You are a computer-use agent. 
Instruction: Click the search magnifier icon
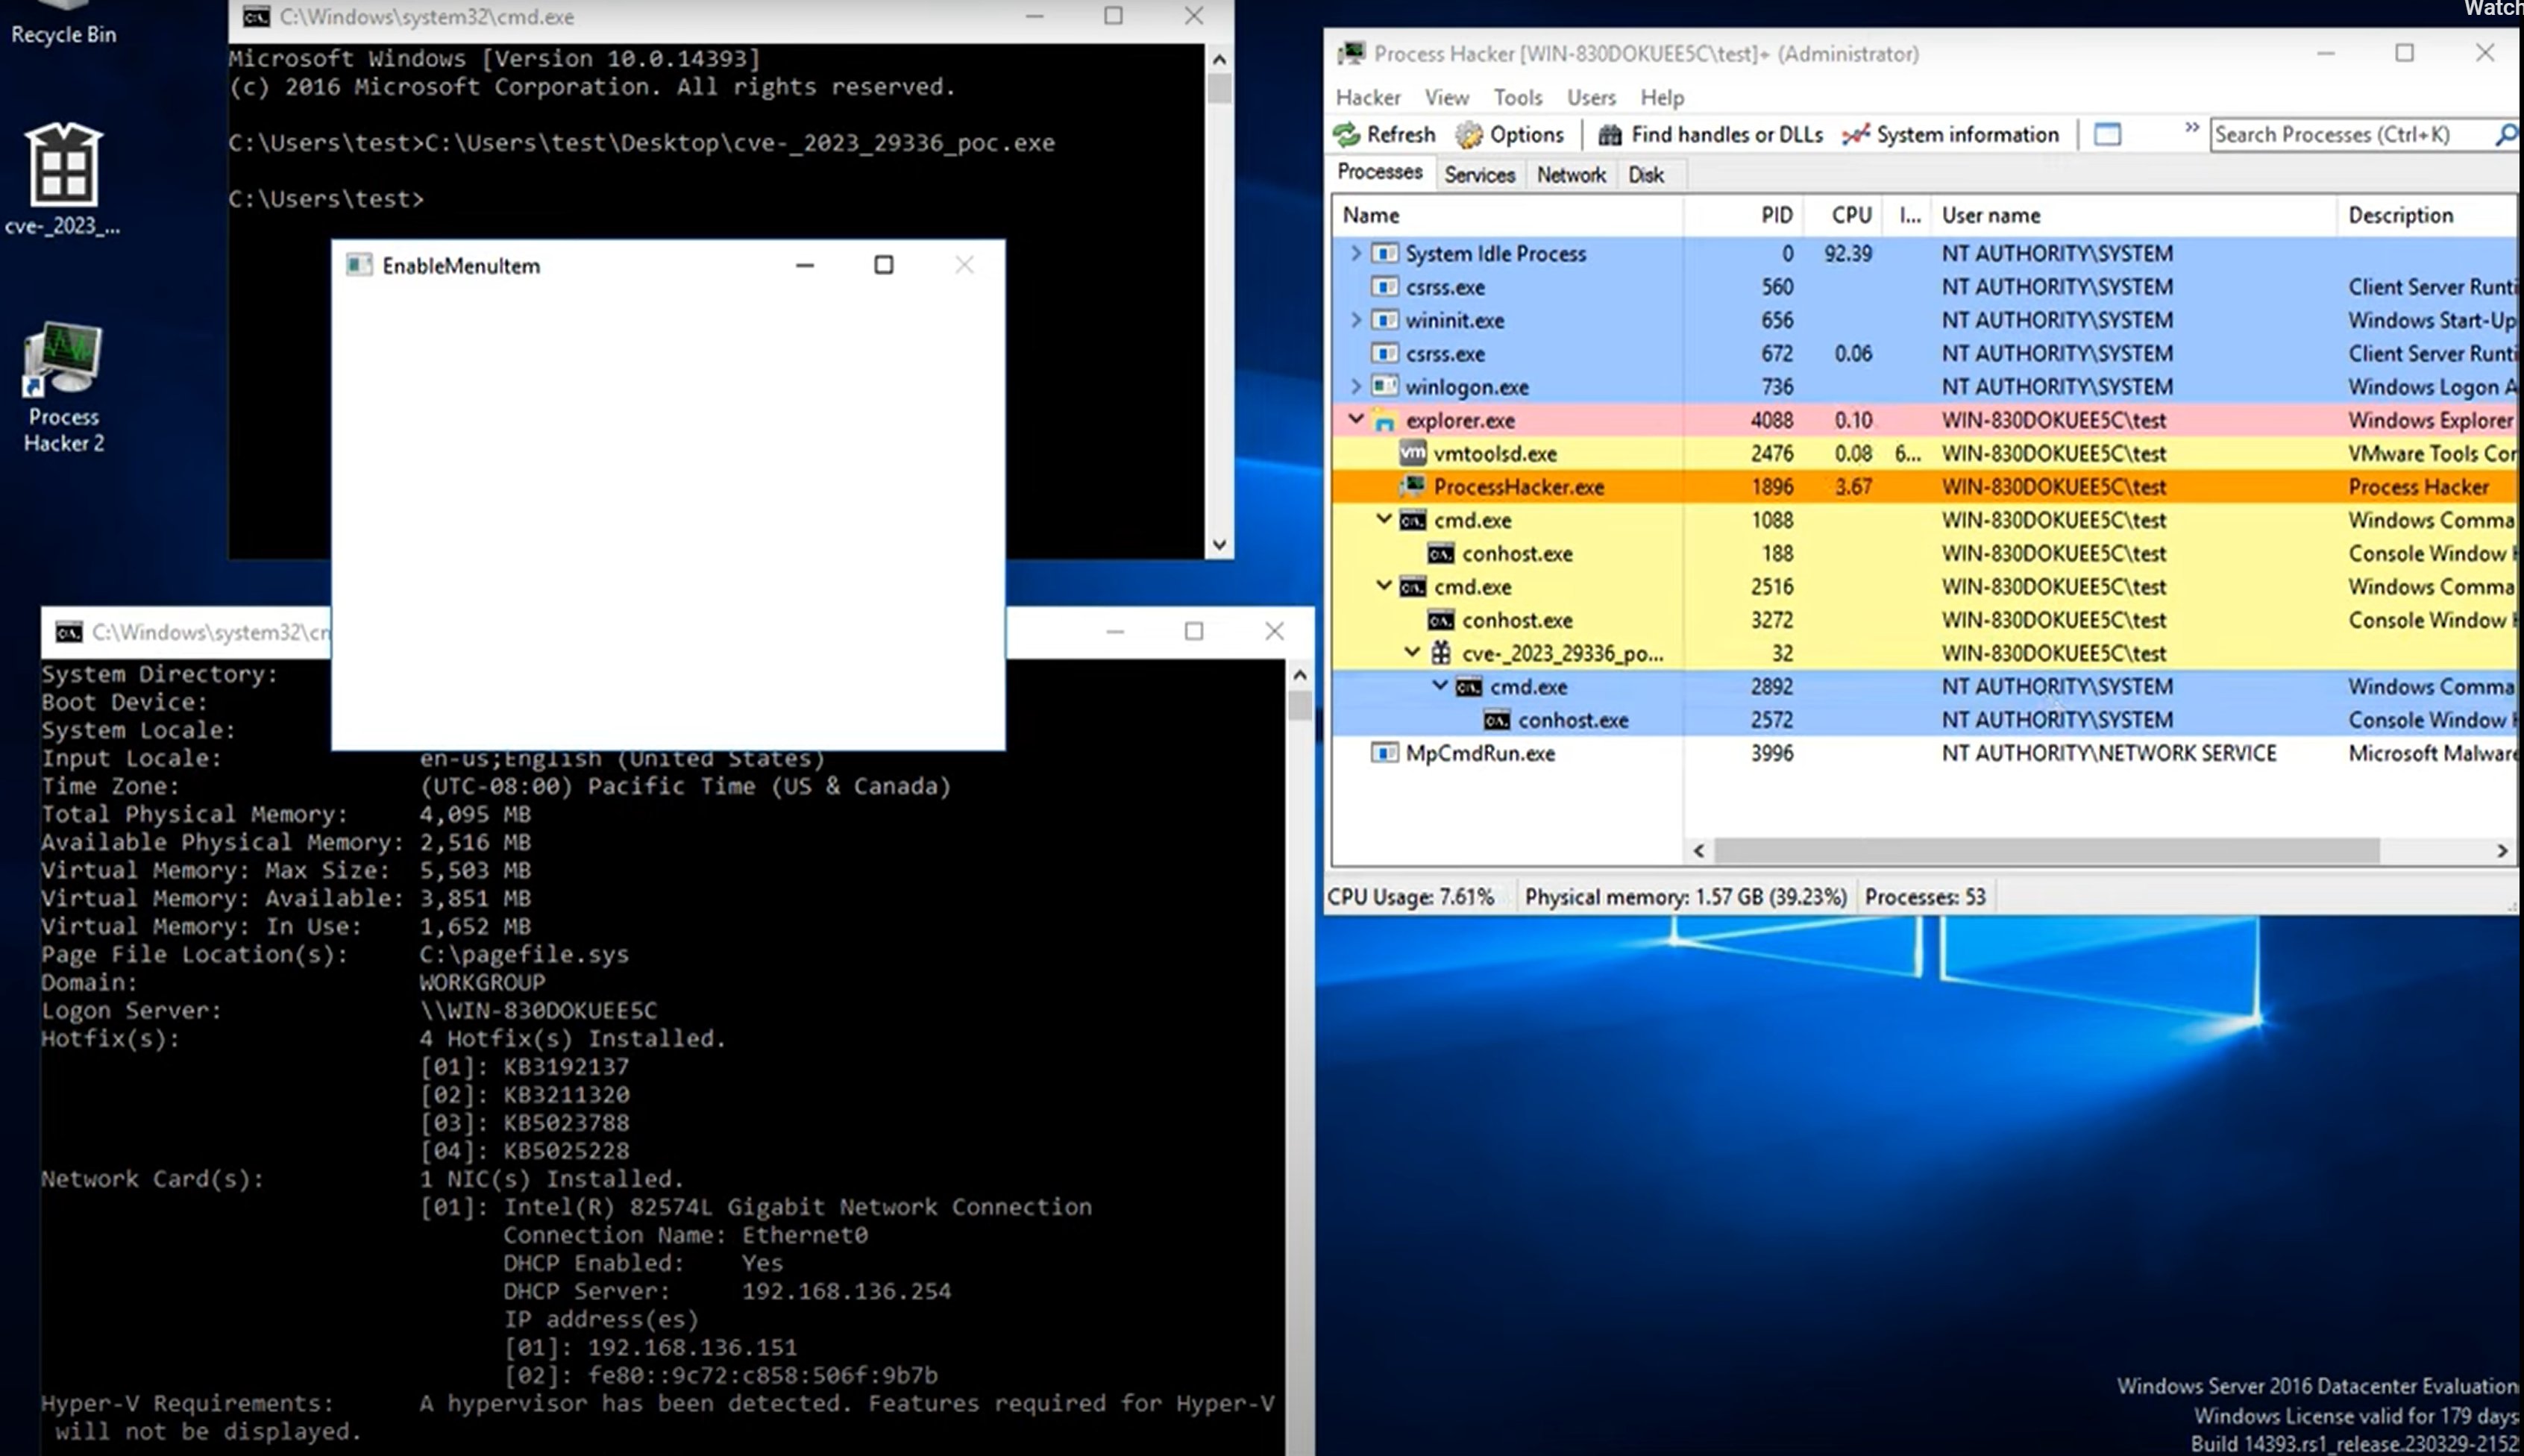pos(2505,135)
